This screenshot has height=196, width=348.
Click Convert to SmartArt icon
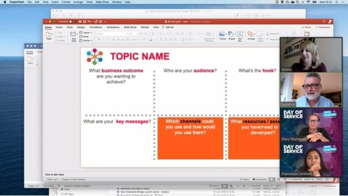[209, 34]
